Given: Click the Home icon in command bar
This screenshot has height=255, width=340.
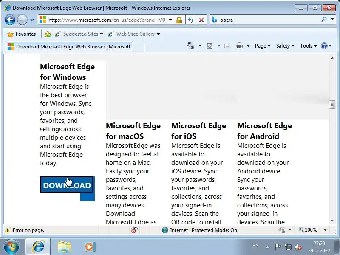Looking at the screenshot, I should tap(190, 46).
